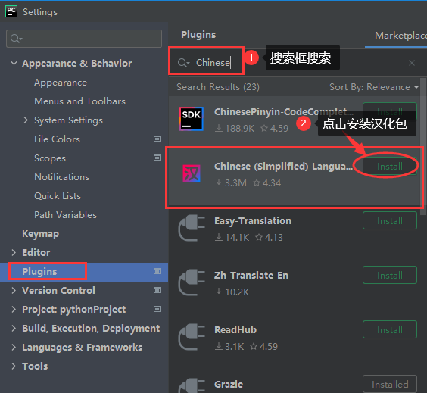
Task: Open the Sort By: Relevance dropdown
Action: [x=374, y=87]
